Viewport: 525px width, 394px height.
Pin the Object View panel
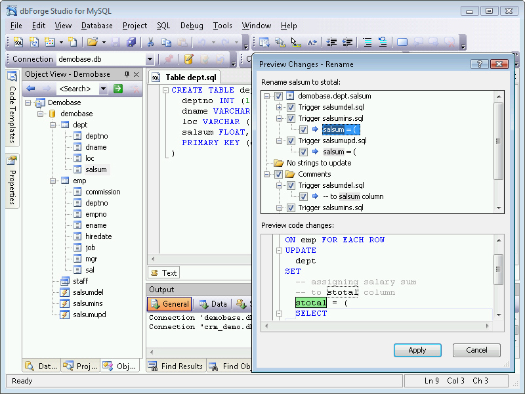tap(127, 74)
